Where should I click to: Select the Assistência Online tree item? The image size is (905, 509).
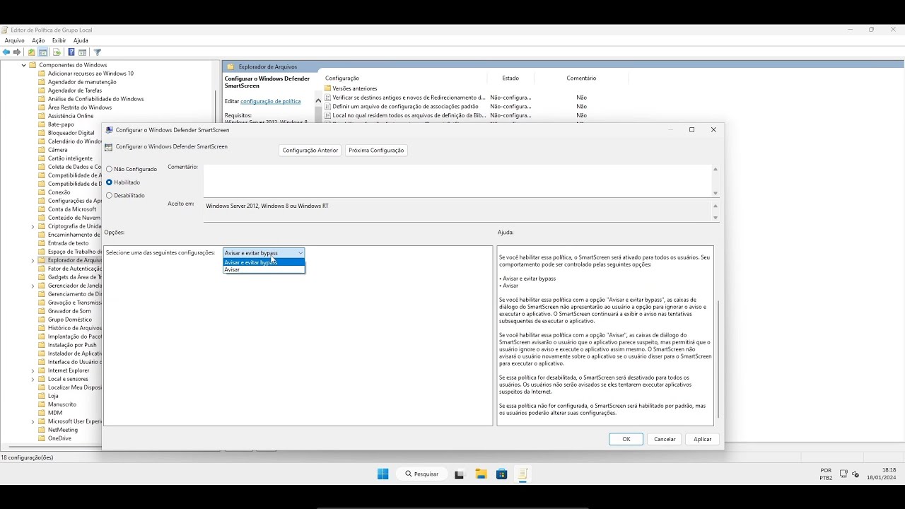pos(71,116)
